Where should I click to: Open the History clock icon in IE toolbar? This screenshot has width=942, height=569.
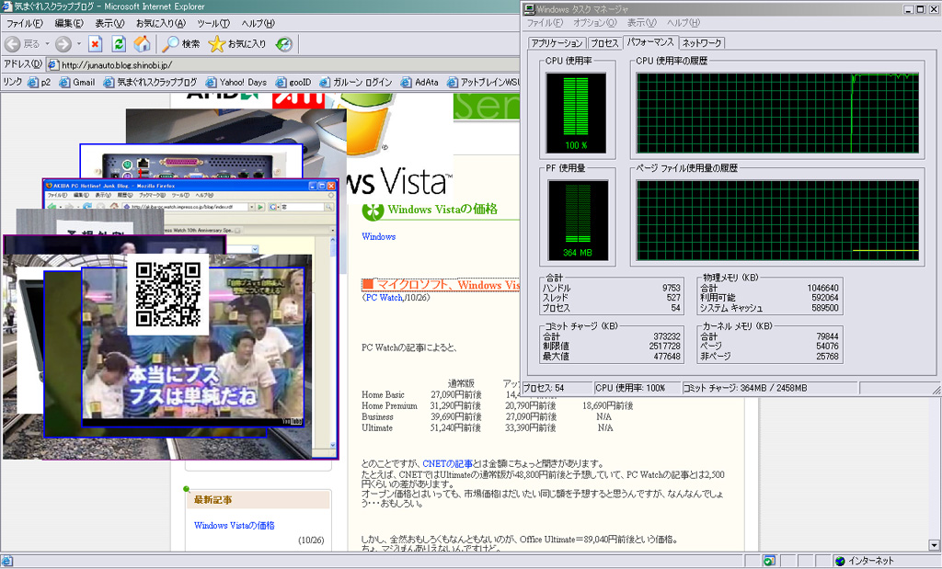(x=283, y=44)
